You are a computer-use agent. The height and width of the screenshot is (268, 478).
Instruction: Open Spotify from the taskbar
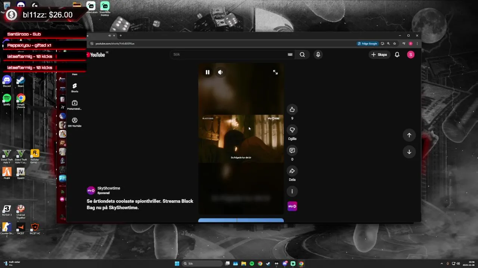[252, 264]
